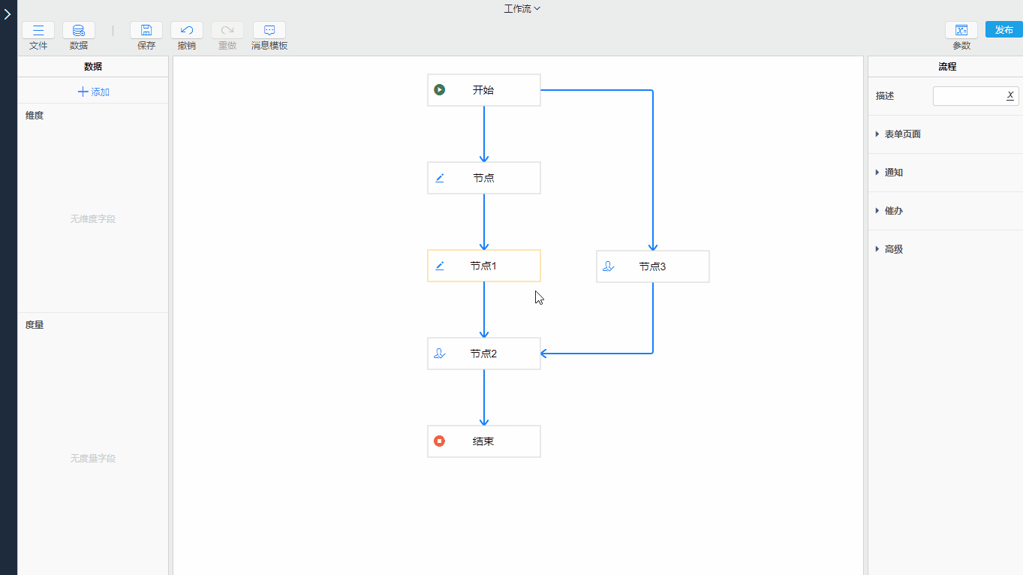1023x575 pixels.
Task: Expand the 通知 section
Action: 893,173
